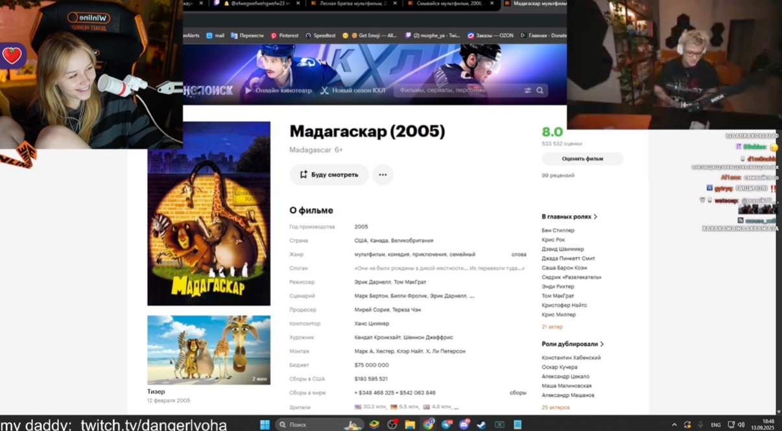
Task: Switch to the Мадагаскар мультфильм tab
Action: click(x=534, y=3)
